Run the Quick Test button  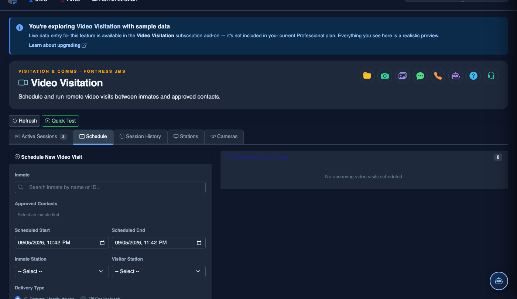60,121
